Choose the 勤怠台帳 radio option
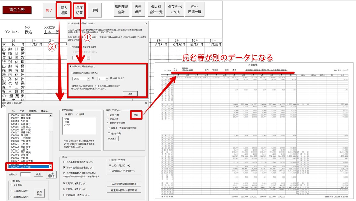 [112, 115]
